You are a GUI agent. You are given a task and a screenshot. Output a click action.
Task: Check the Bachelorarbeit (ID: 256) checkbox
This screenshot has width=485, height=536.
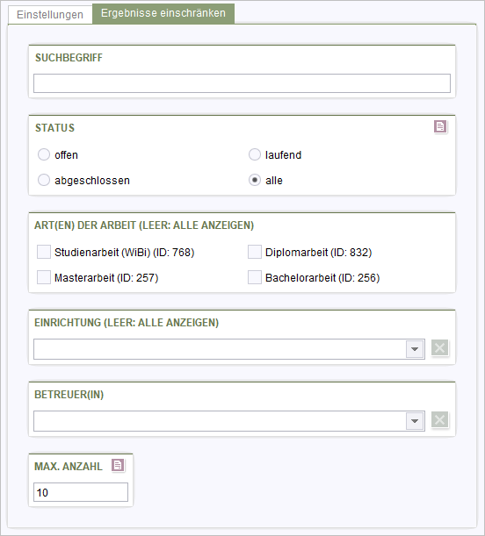tap(255, 277)
